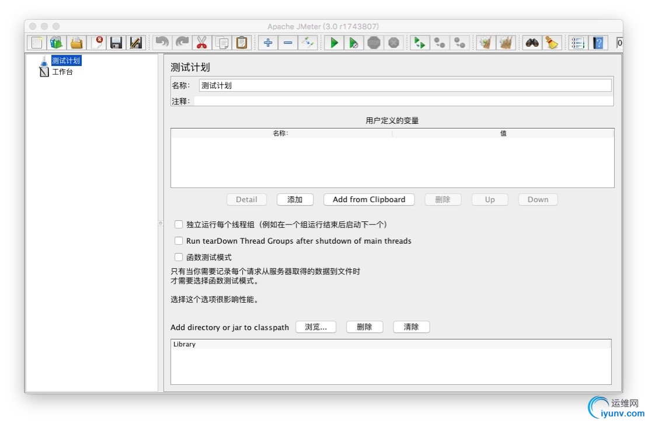Click the Clear All double broom icon

click(x=506, y=43)
